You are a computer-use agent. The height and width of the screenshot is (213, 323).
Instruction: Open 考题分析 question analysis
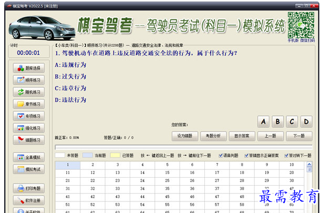point(213,136)
